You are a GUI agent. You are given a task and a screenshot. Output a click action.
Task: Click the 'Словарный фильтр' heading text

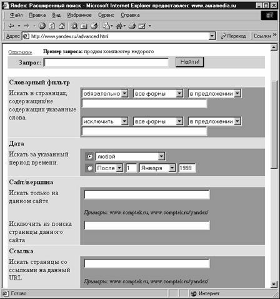tap(39, 83)
